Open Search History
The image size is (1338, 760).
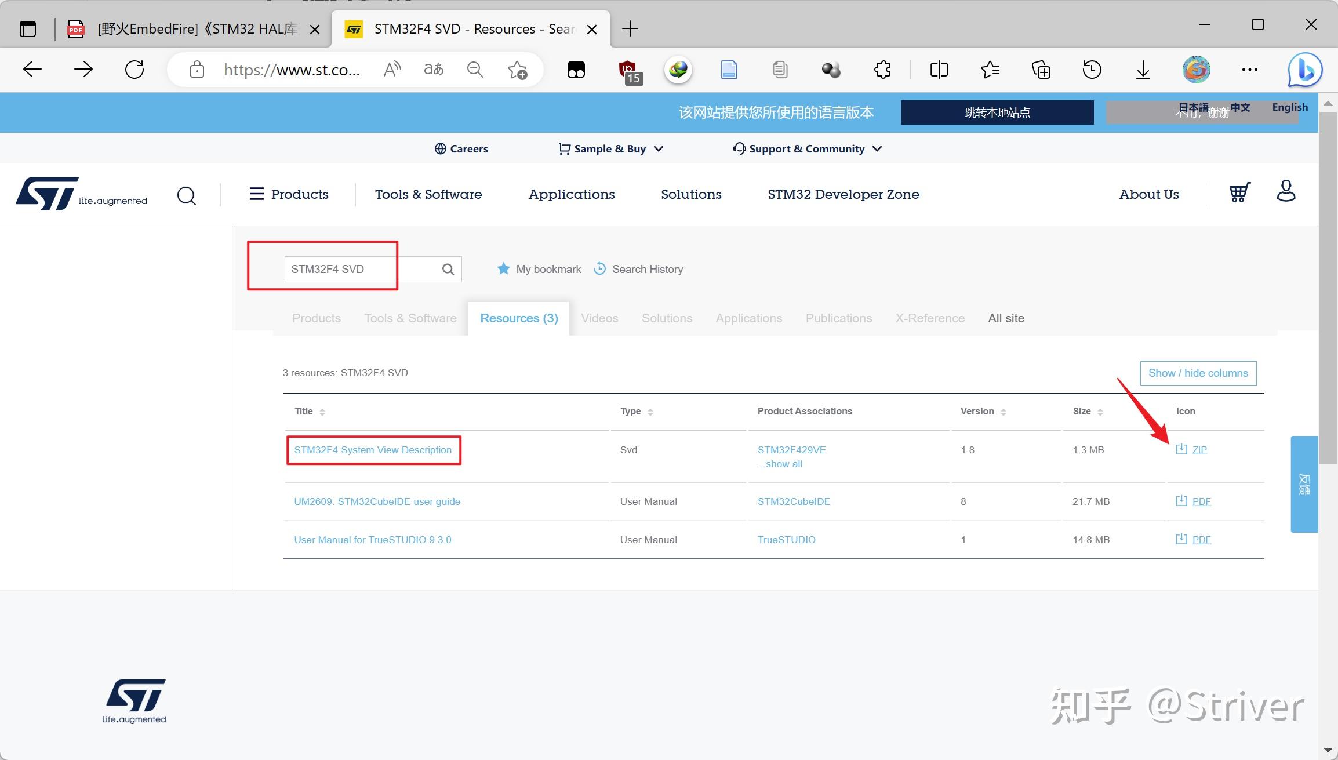pyautogui.click(x=638, y=269)
